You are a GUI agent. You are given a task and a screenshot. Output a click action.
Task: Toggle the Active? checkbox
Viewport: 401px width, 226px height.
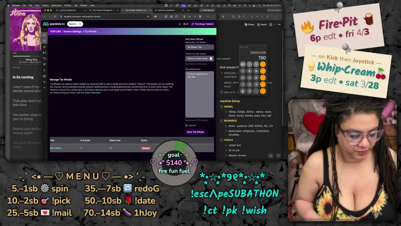[x=186, y=126]
